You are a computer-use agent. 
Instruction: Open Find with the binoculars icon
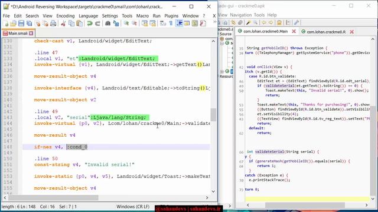107,24
